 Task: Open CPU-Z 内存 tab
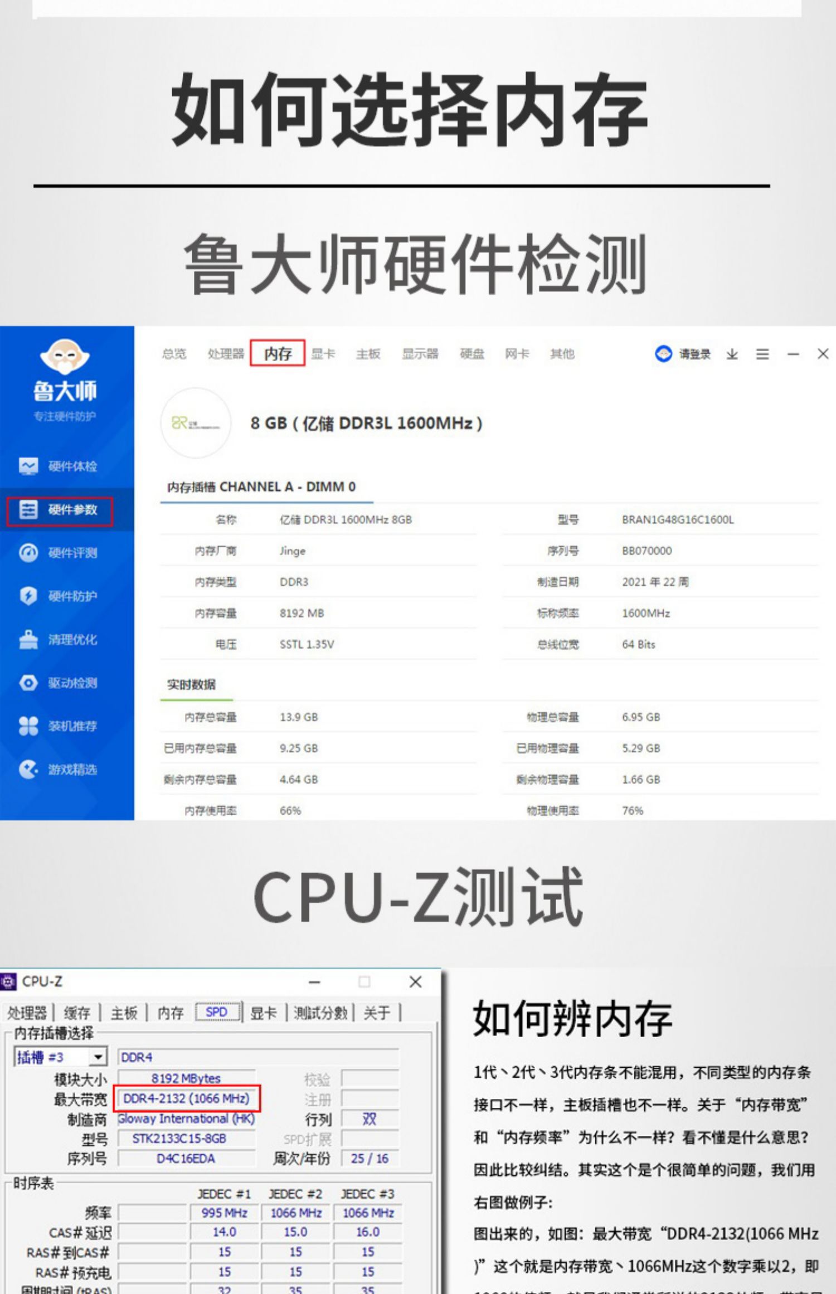tap(171, 1013)
